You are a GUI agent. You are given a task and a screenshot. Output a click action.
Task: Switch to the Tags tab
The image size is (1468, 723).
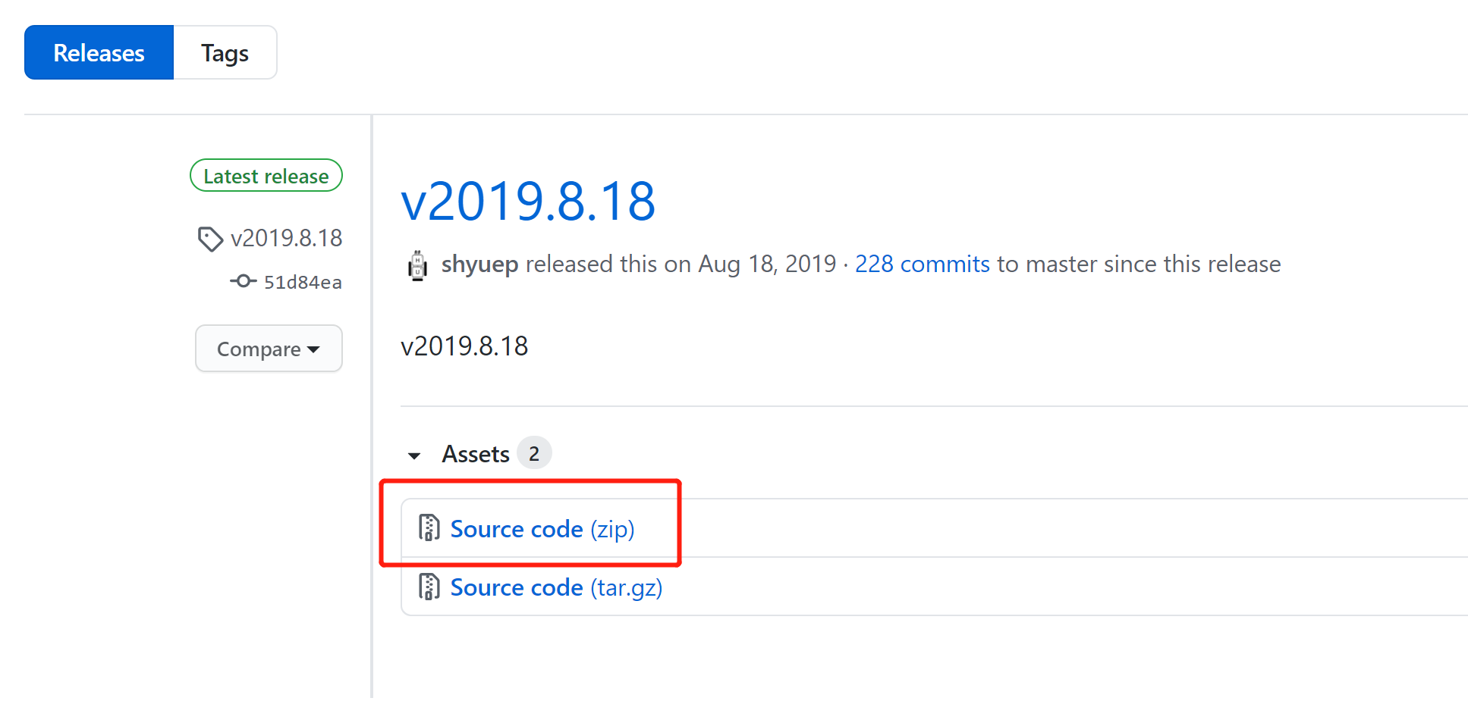pos(225,53)
